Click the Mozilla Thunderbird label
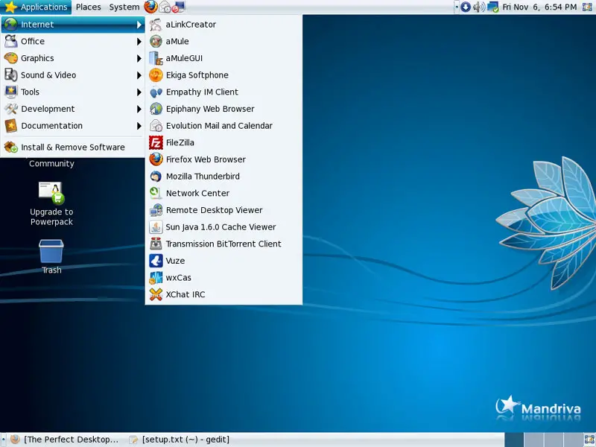Image resolution: width=596 pixels, height=447 pixels. (203, 177)
